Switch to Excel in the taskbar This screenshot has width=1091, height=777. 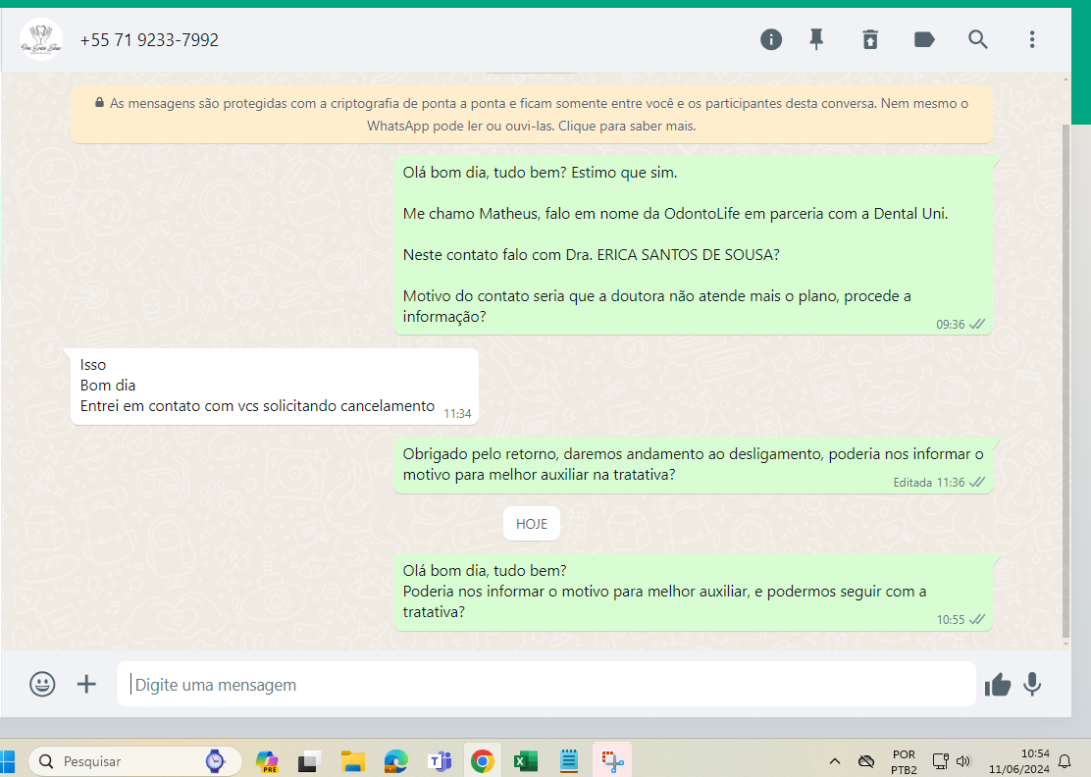525,760
